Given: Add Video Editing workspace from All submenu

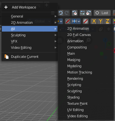Looking at the screenshot, I should (x=86, y=116).
